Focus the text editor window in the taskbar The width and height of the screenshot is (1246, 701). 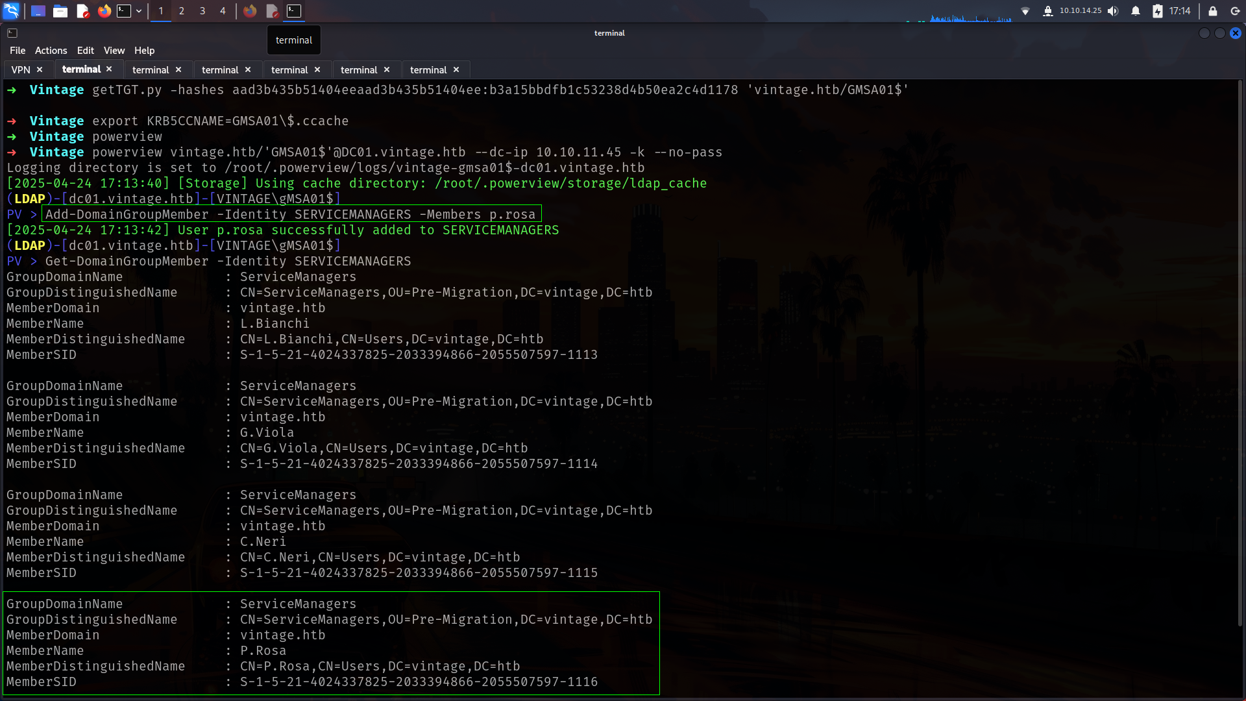pos(272,10)
